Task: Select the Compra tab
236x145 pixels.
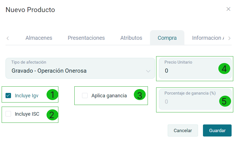Action: tap(167, 38)
